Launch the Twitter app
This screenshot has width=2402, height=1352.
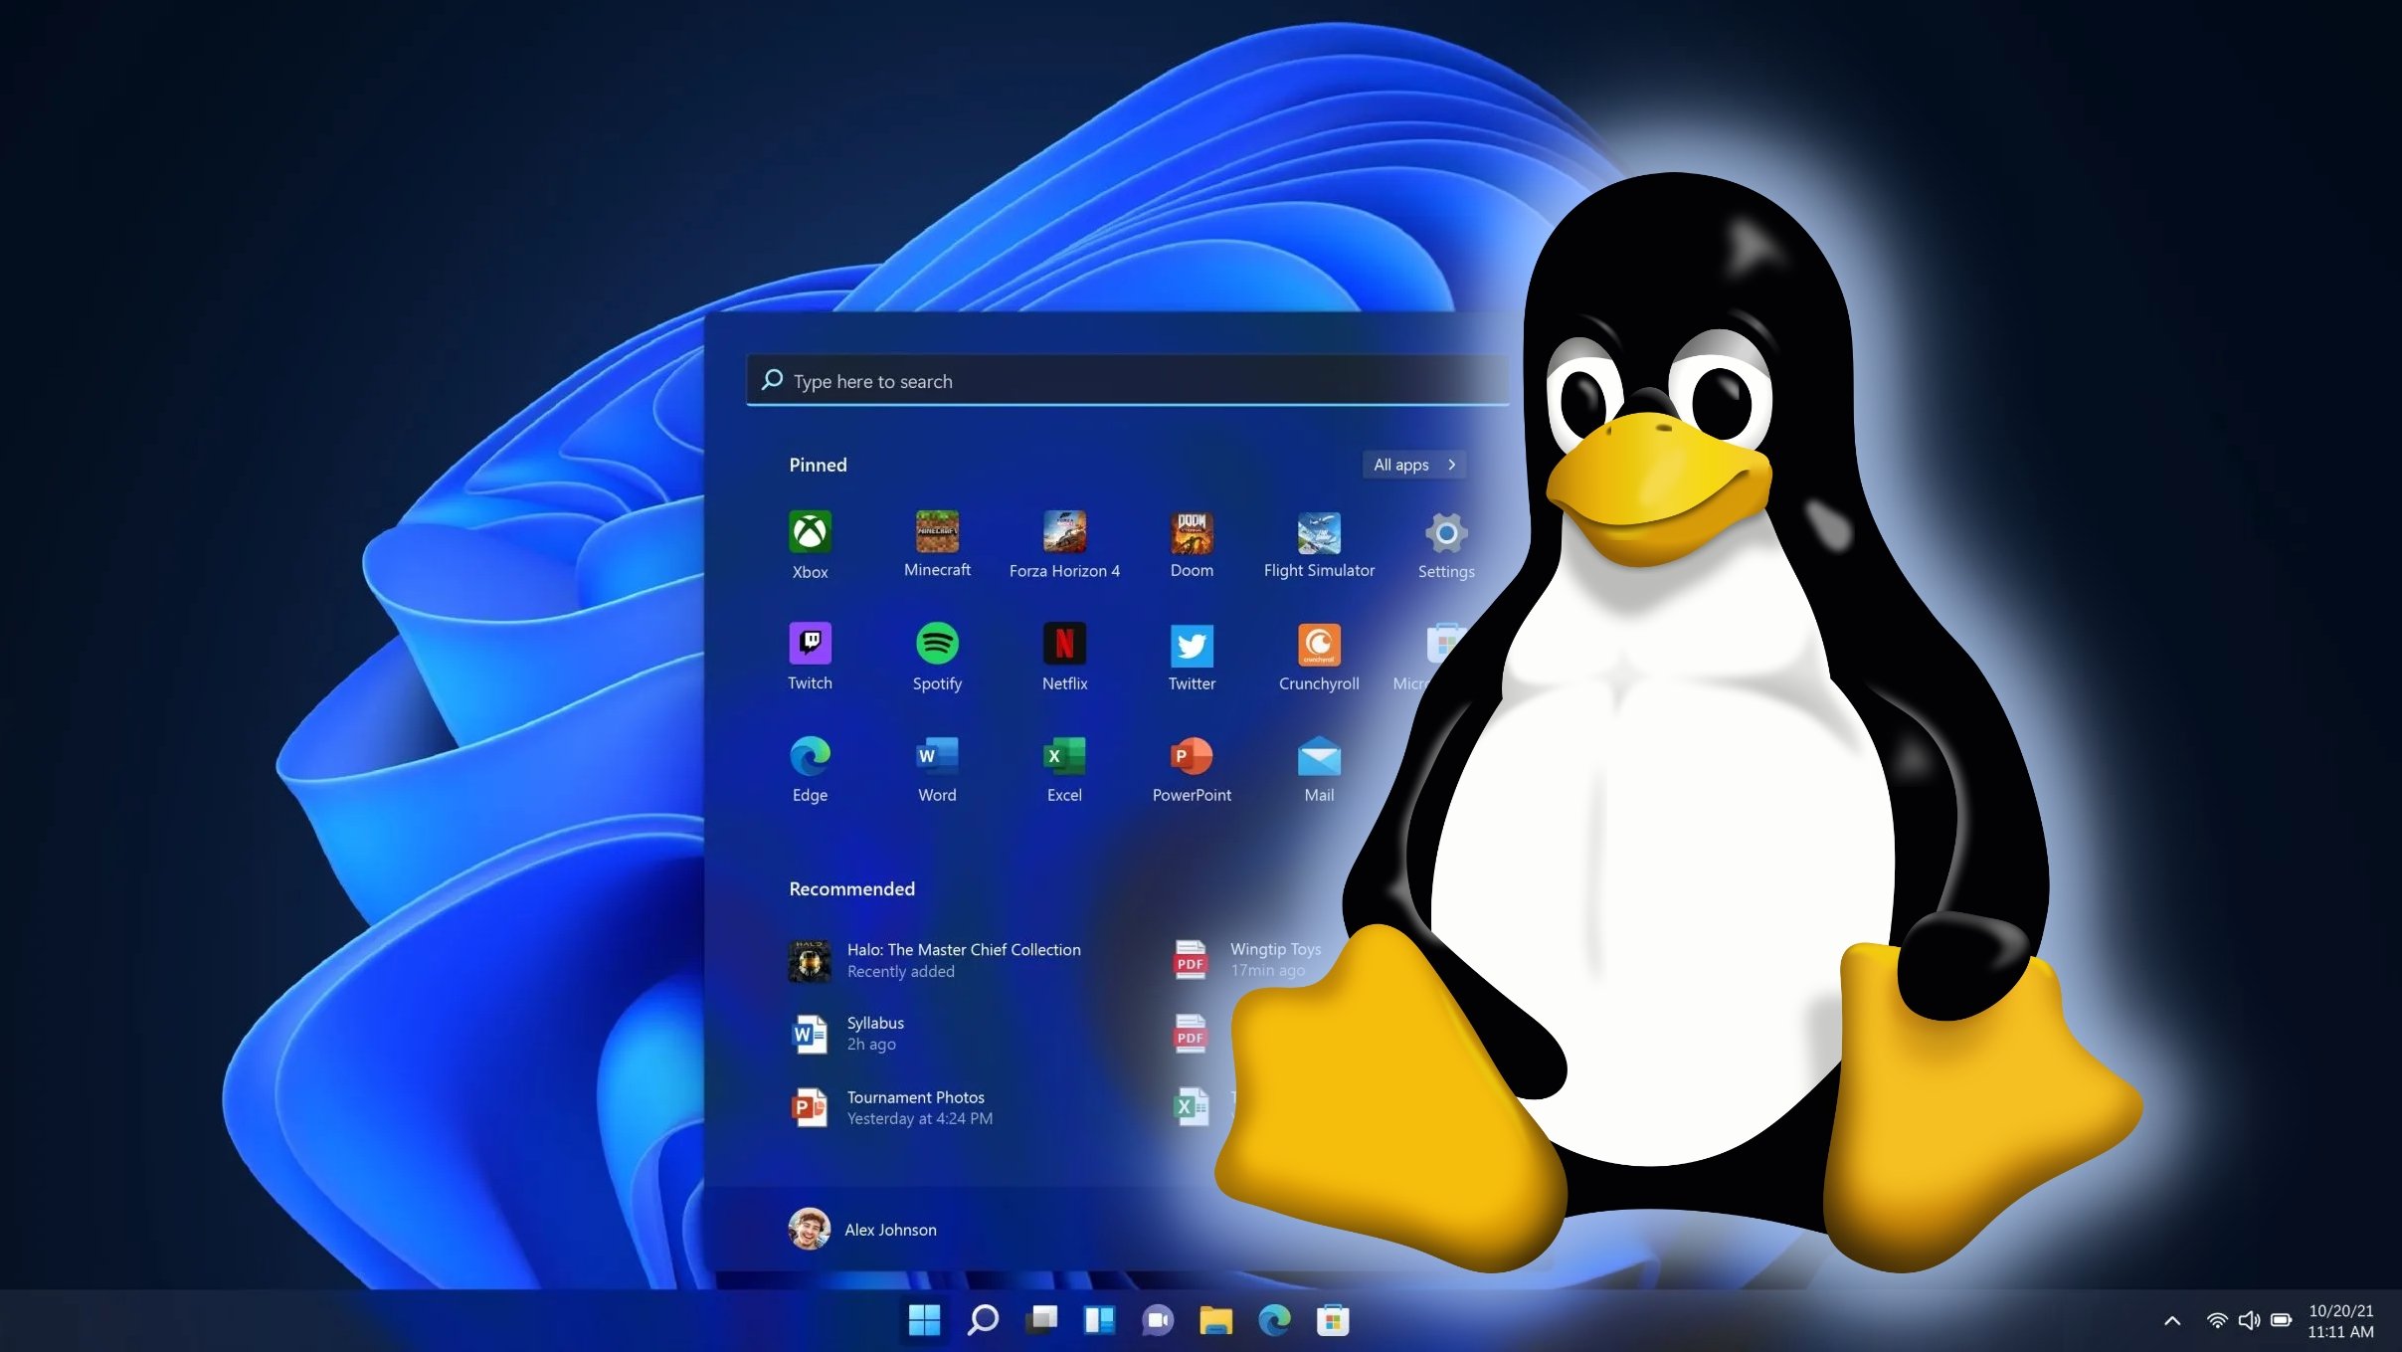pyautogui.click(x=1192, y=657)
